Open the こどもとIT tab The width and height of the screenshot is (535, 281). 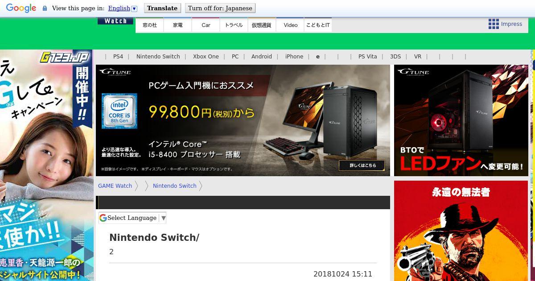[318, 25]
